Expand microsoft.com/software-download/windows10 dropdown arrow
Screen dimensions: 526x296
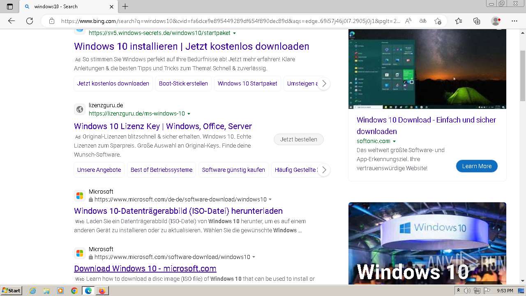pos(254,257)
